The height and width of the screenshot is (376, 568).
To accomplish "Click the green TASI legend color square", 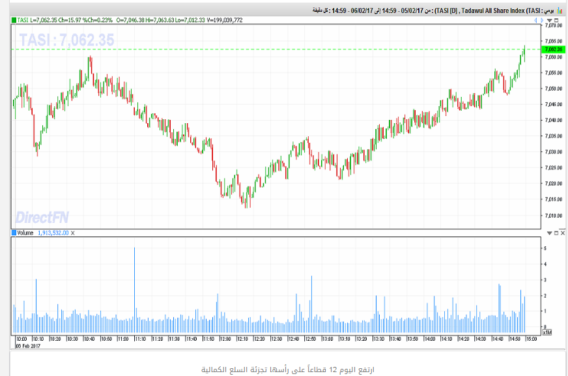I will (14, 20).
